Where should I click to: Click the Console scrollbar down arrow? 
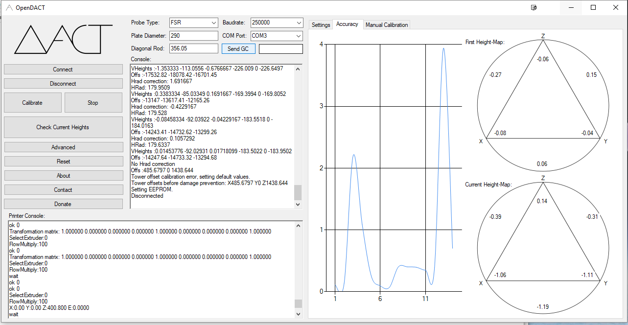(x=298, y=205)
